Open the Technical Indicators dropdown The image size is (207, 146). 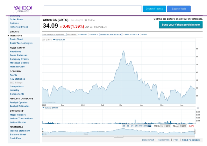pyautogui.click(x=111, y=35)
